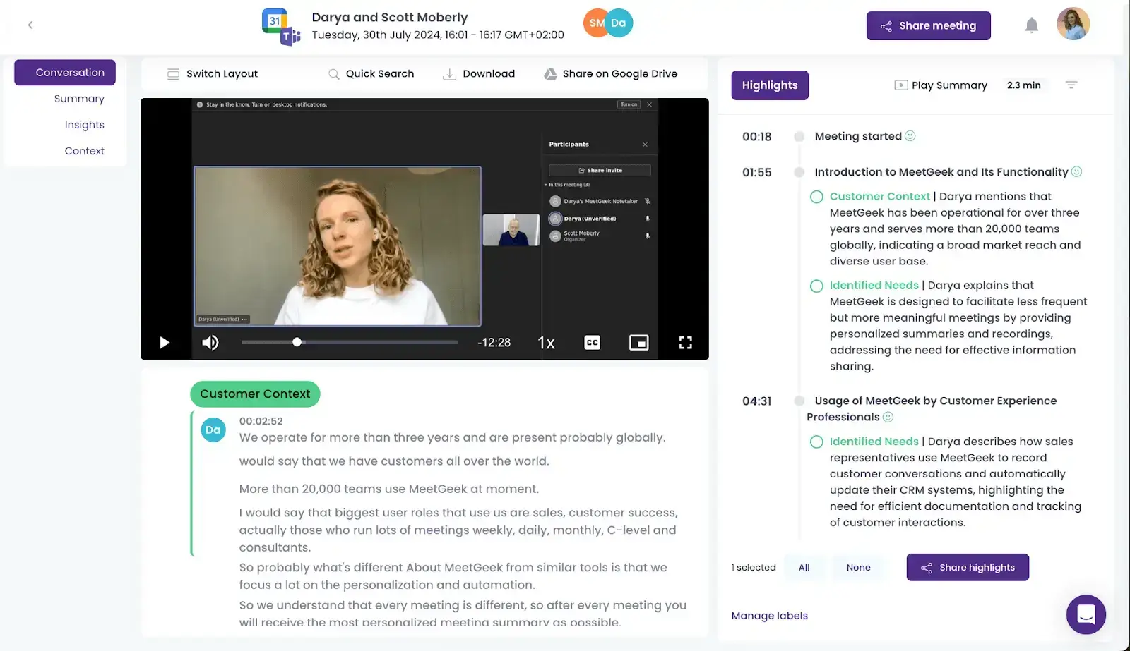
Task: Mute the video volume speaker
Action: (x=210, y=343)
